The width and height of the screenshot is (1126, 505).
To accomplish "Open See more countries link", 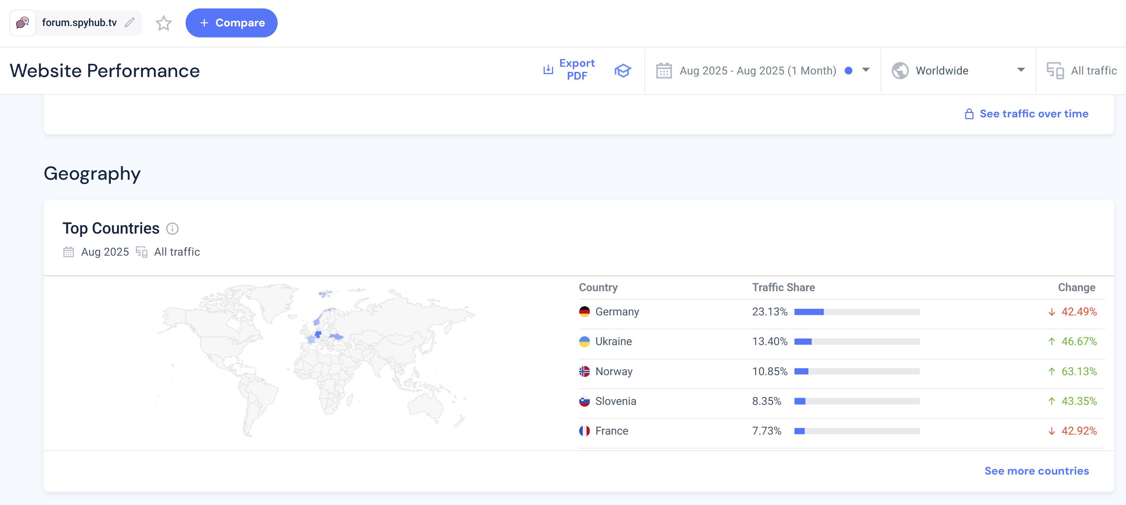I will (1037, 471).
